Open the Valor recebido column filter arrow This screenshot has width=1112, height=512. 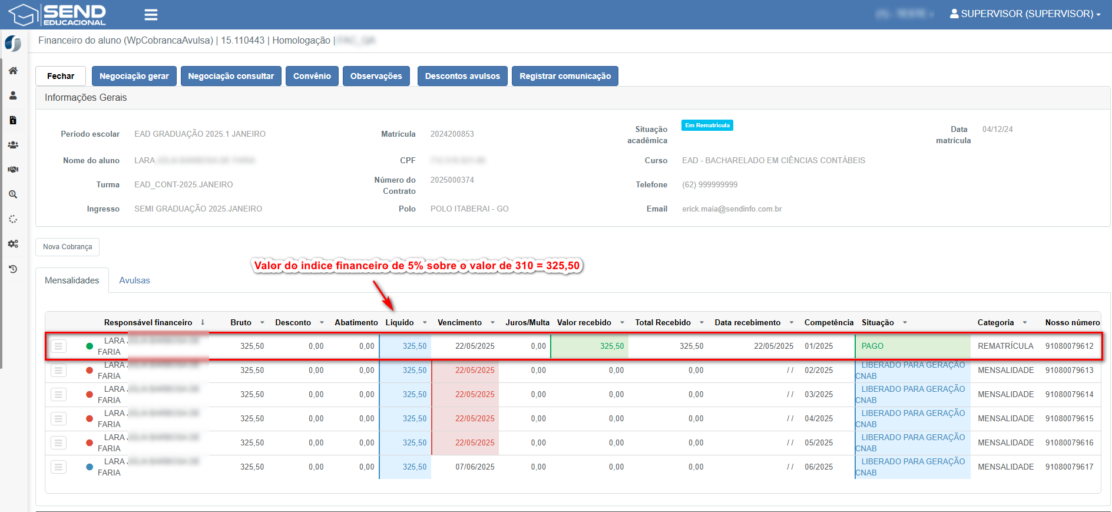(x=622, y=323)
